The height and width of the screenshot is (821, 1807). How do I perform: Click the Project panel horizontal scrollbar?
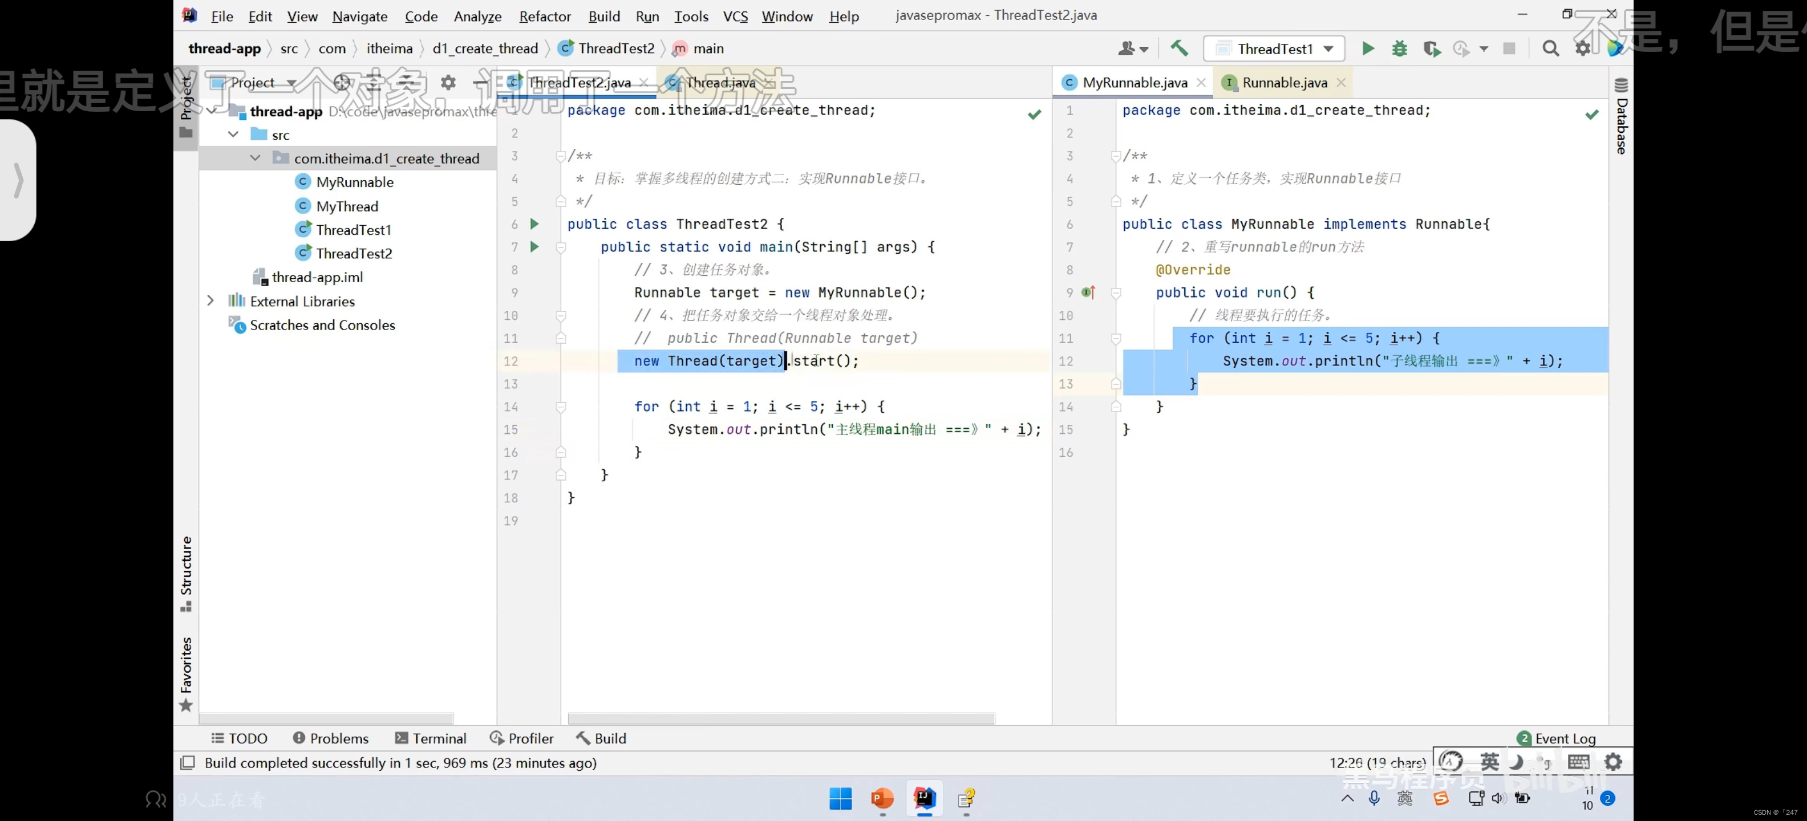pos(327,718)
